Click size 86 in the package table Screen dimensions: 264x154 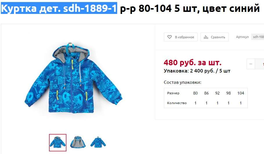point(207,93)
